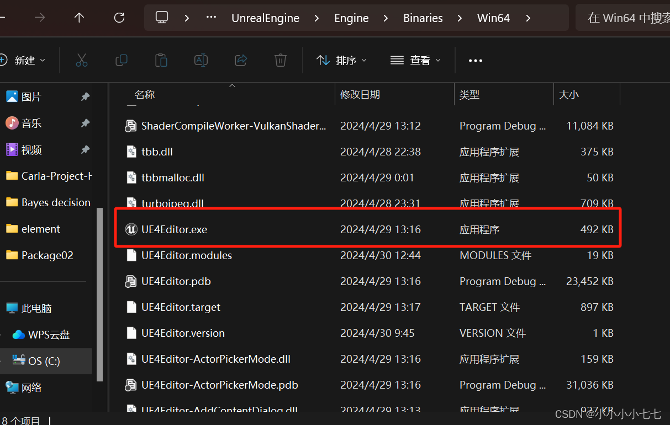
Task: Open the 查看 (View) dropdown
Action: (x=415, y=60)
